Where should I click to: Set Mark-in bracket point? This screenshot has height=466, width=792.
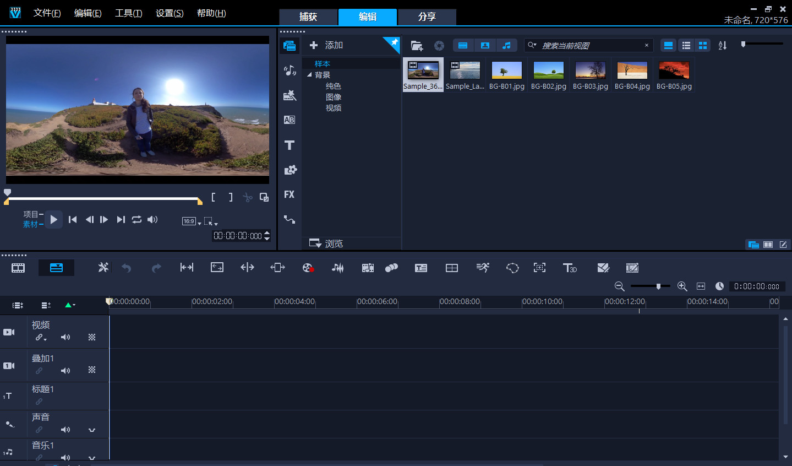click(x=214, y=197)
